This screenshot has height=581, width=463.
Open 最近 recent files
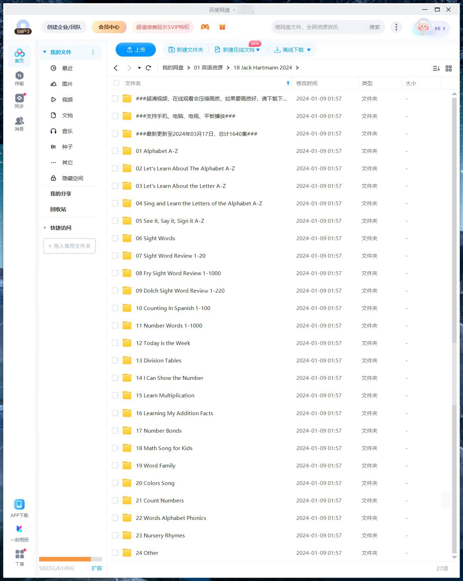[x=67, y=68]
